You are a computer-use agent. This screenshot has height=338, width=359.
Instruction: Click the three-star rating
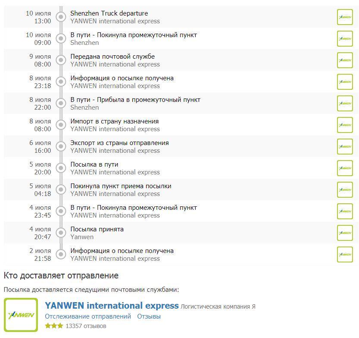click(54, 326)
